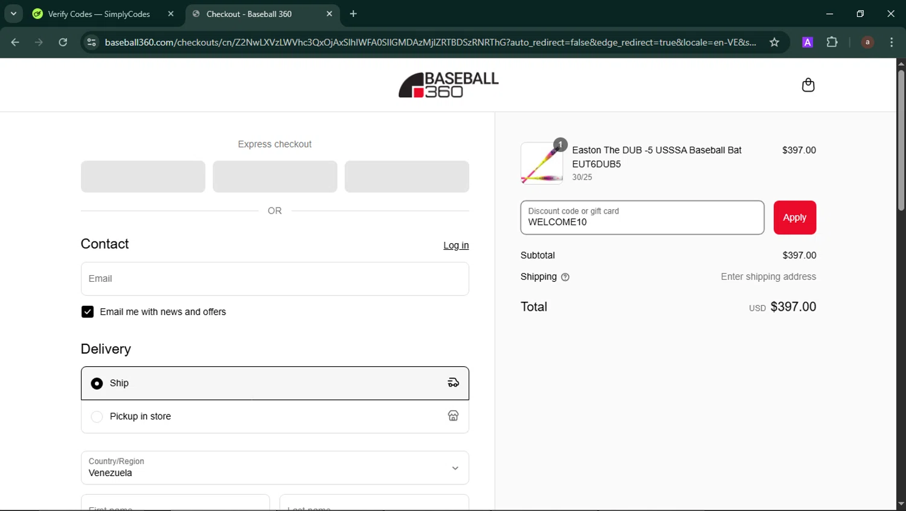Viewport: 906px width, 511px height.
Task: Bookmark this page with the star icon
Action: point(774,42)
